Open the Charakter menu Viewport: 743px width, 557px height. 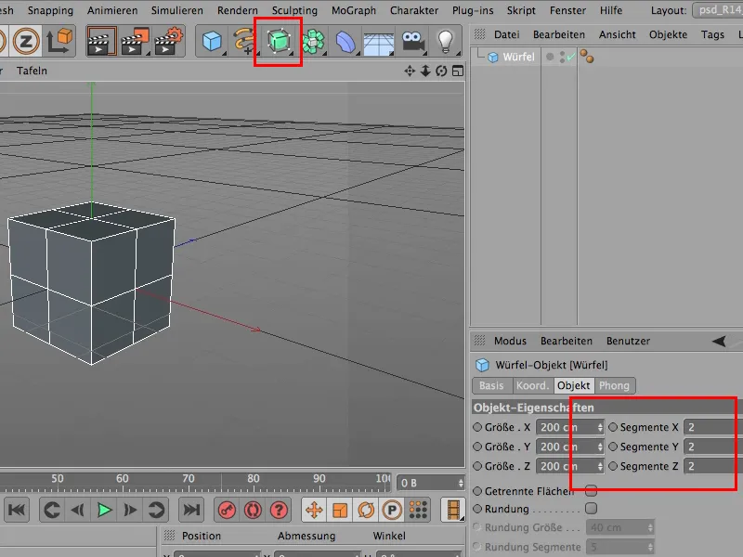[x=414, y=10]
